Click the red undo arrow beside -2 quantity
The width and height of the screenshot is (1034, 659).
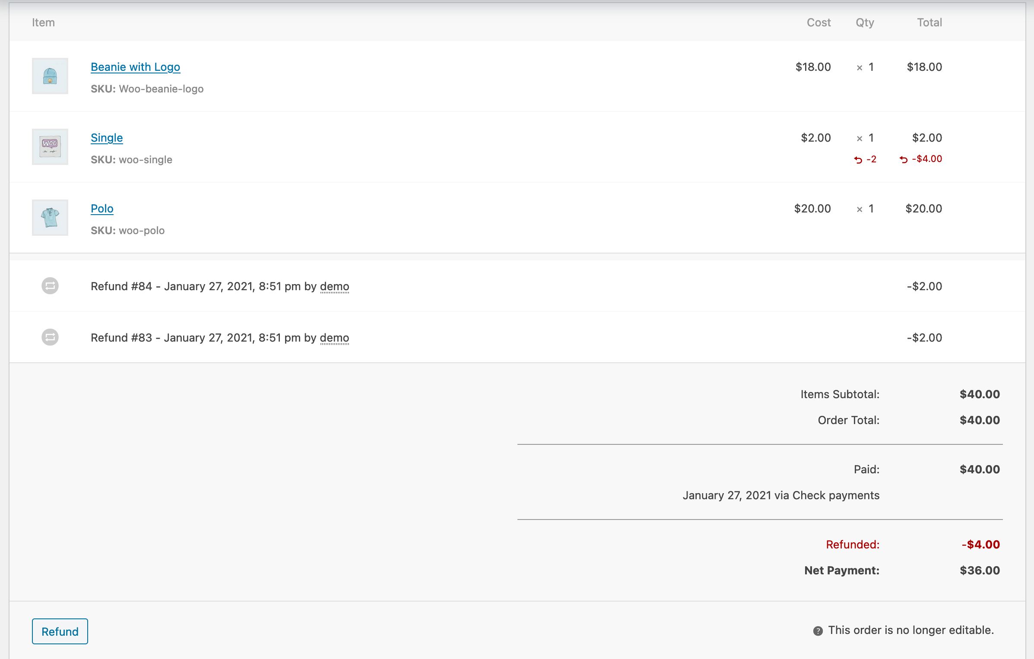(858, 159)
